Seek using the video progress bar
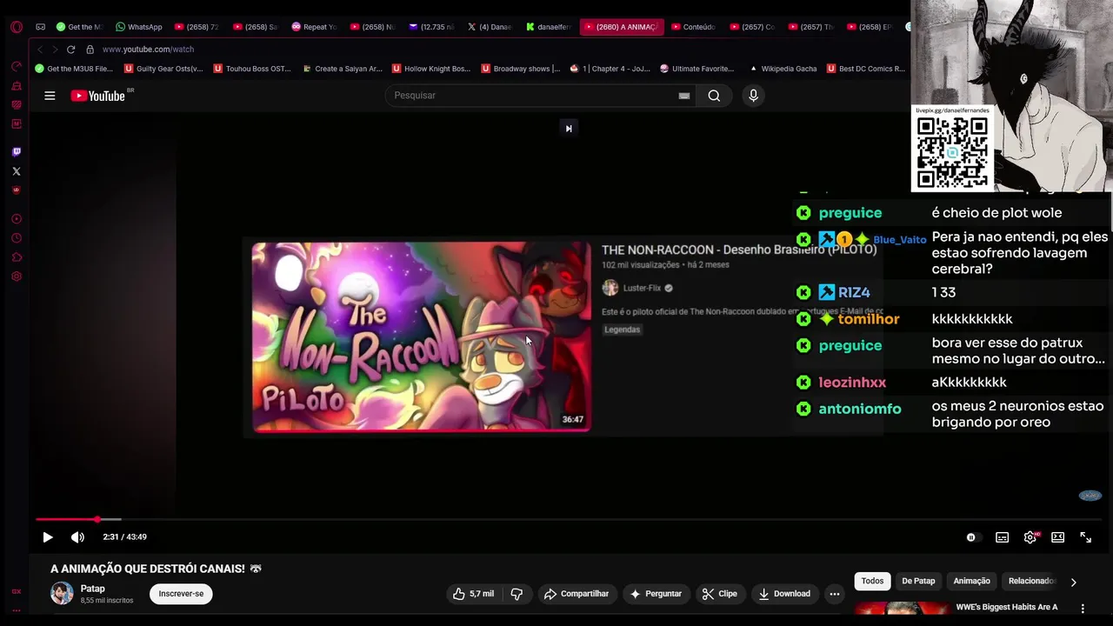Viewport: 1113px width, 626px height. pos(569,519)
